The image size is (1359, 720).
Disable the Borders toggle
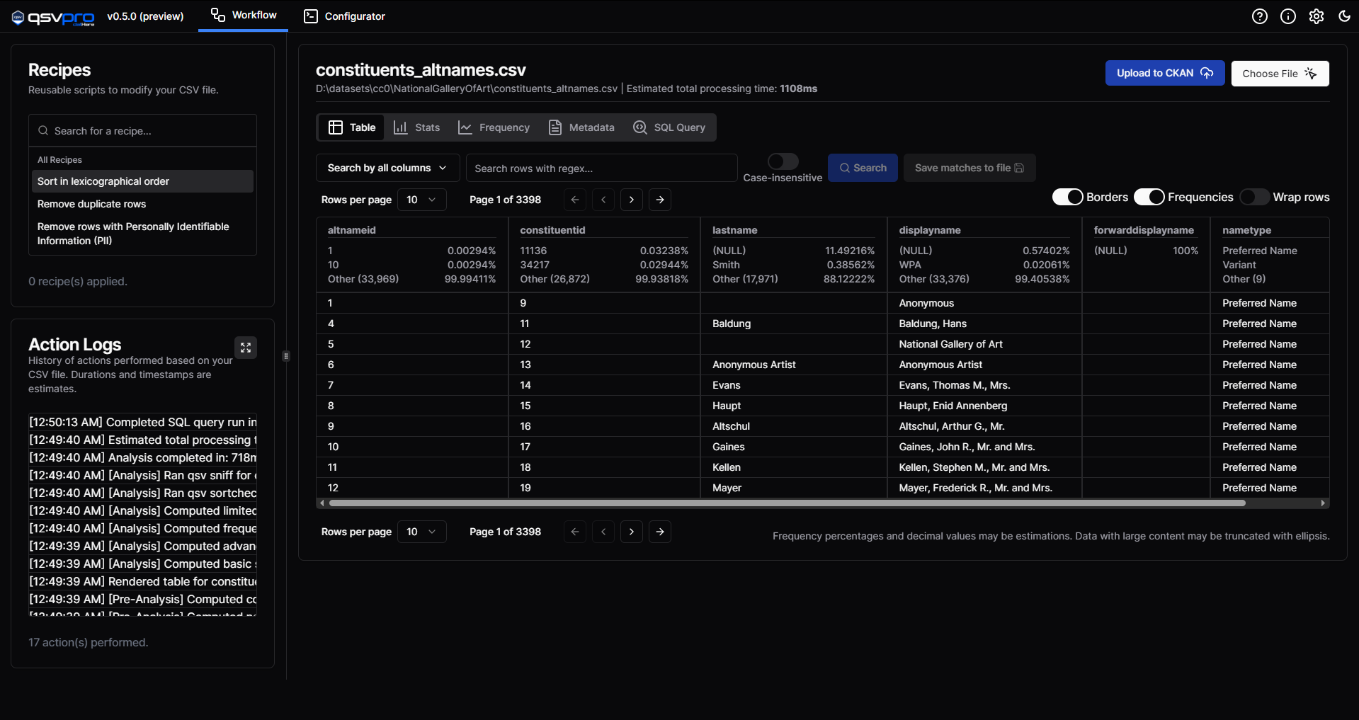point(1067,197)
